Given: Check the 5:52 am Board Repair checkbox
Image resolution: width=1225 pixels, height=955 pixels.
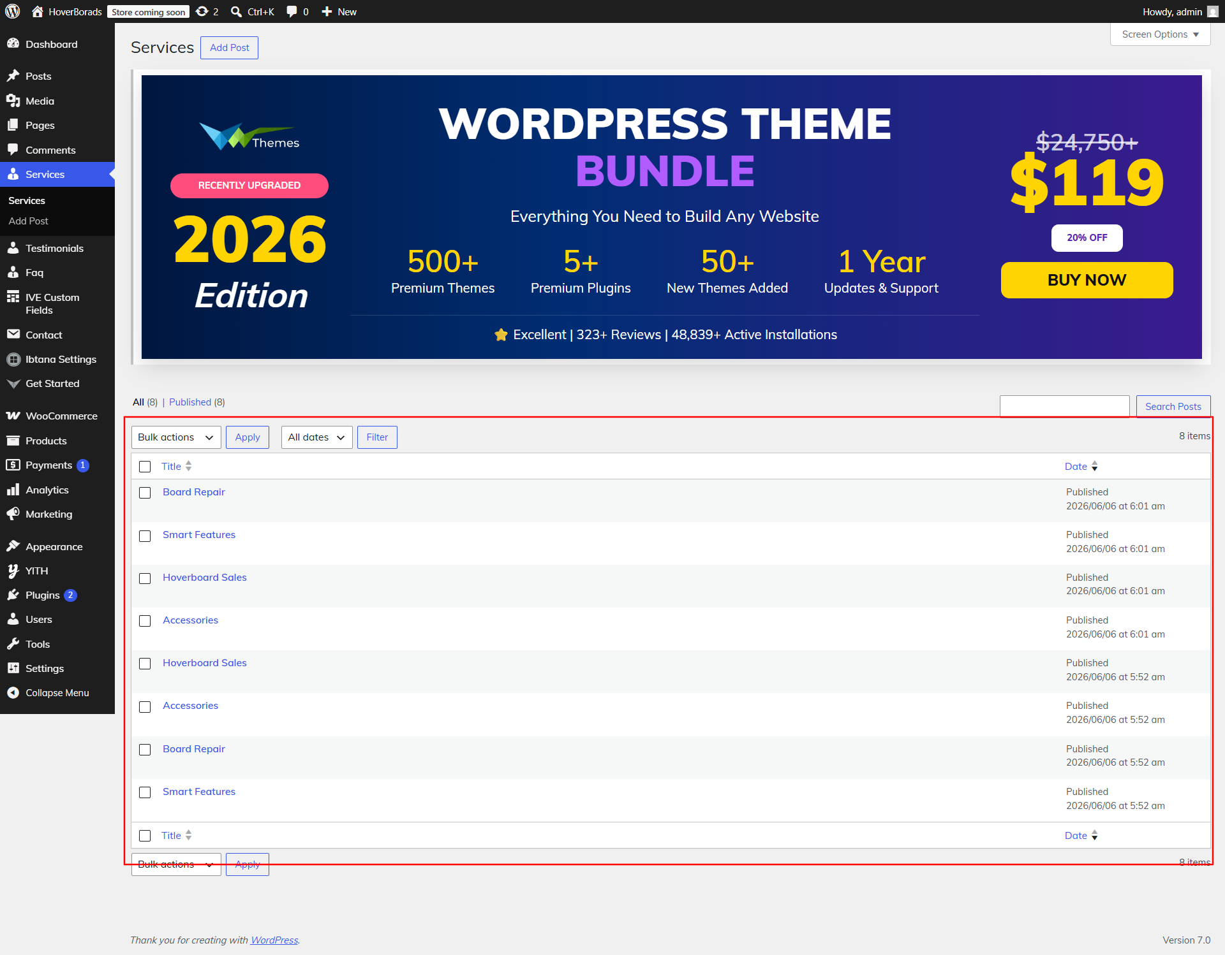Looking at the screenshot, I should point(145,750).
